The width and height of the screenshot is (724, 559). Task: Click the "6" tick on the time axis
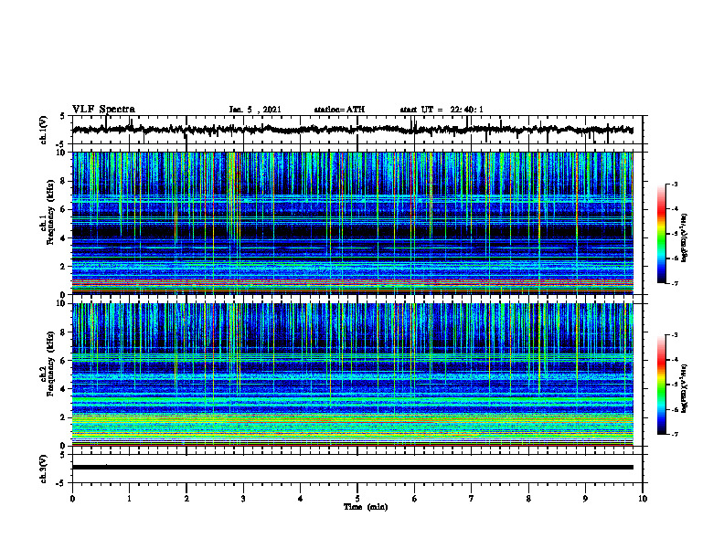tap(415, 499)
